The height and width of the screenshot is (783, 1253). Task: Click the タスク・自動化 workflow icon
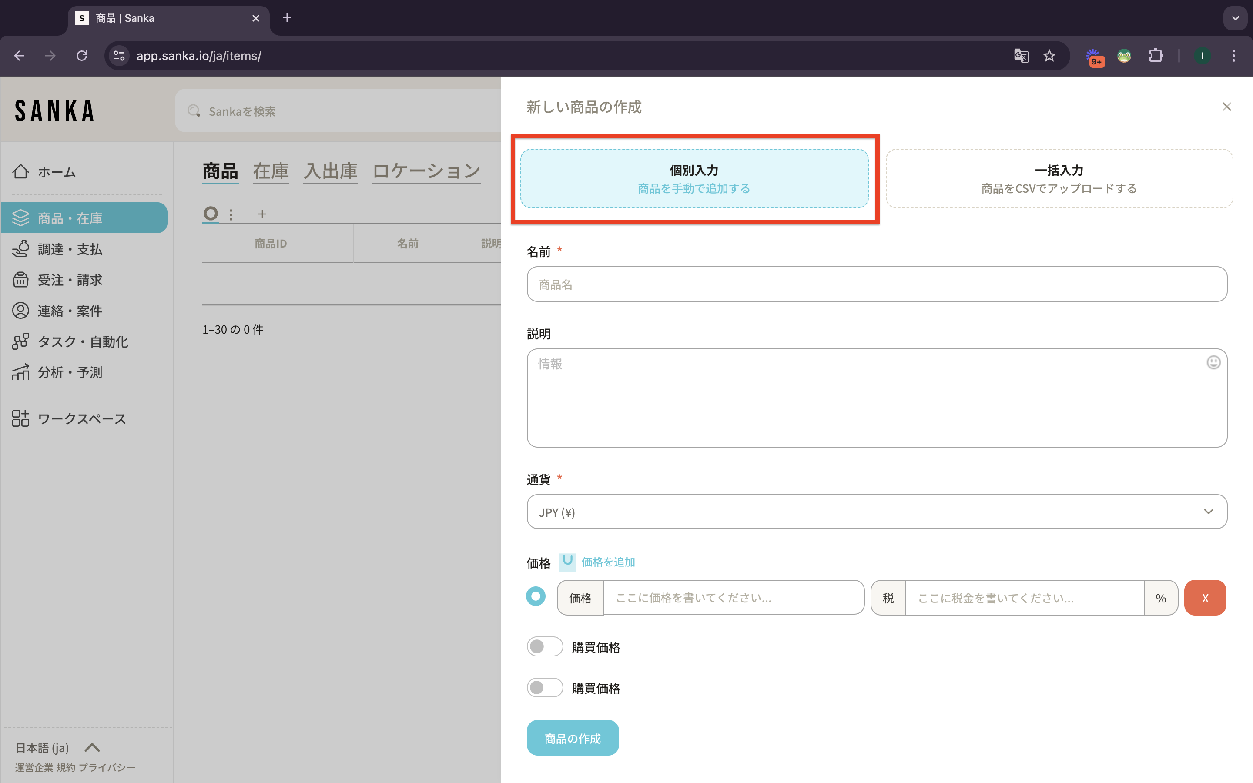pos(21,341)
